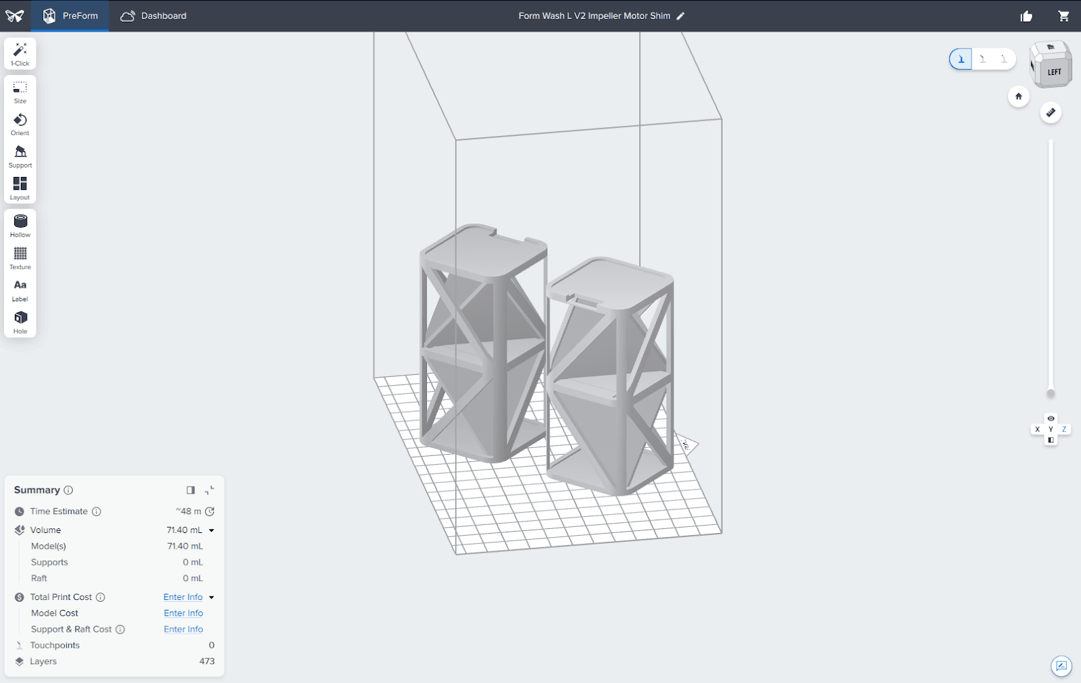This screenshot has height=683, width=1081.
Task: Open the Hole tool
Action: 20,322
